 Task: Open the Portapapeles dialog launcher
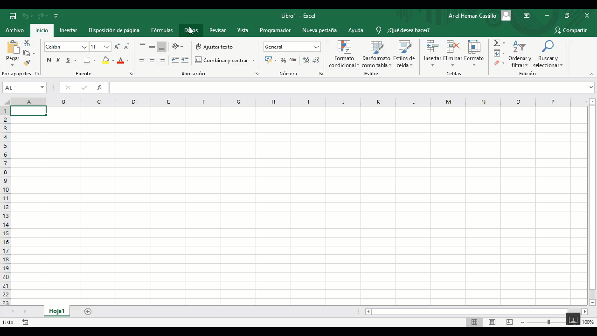pyautogui.click(x=37, y=74)
